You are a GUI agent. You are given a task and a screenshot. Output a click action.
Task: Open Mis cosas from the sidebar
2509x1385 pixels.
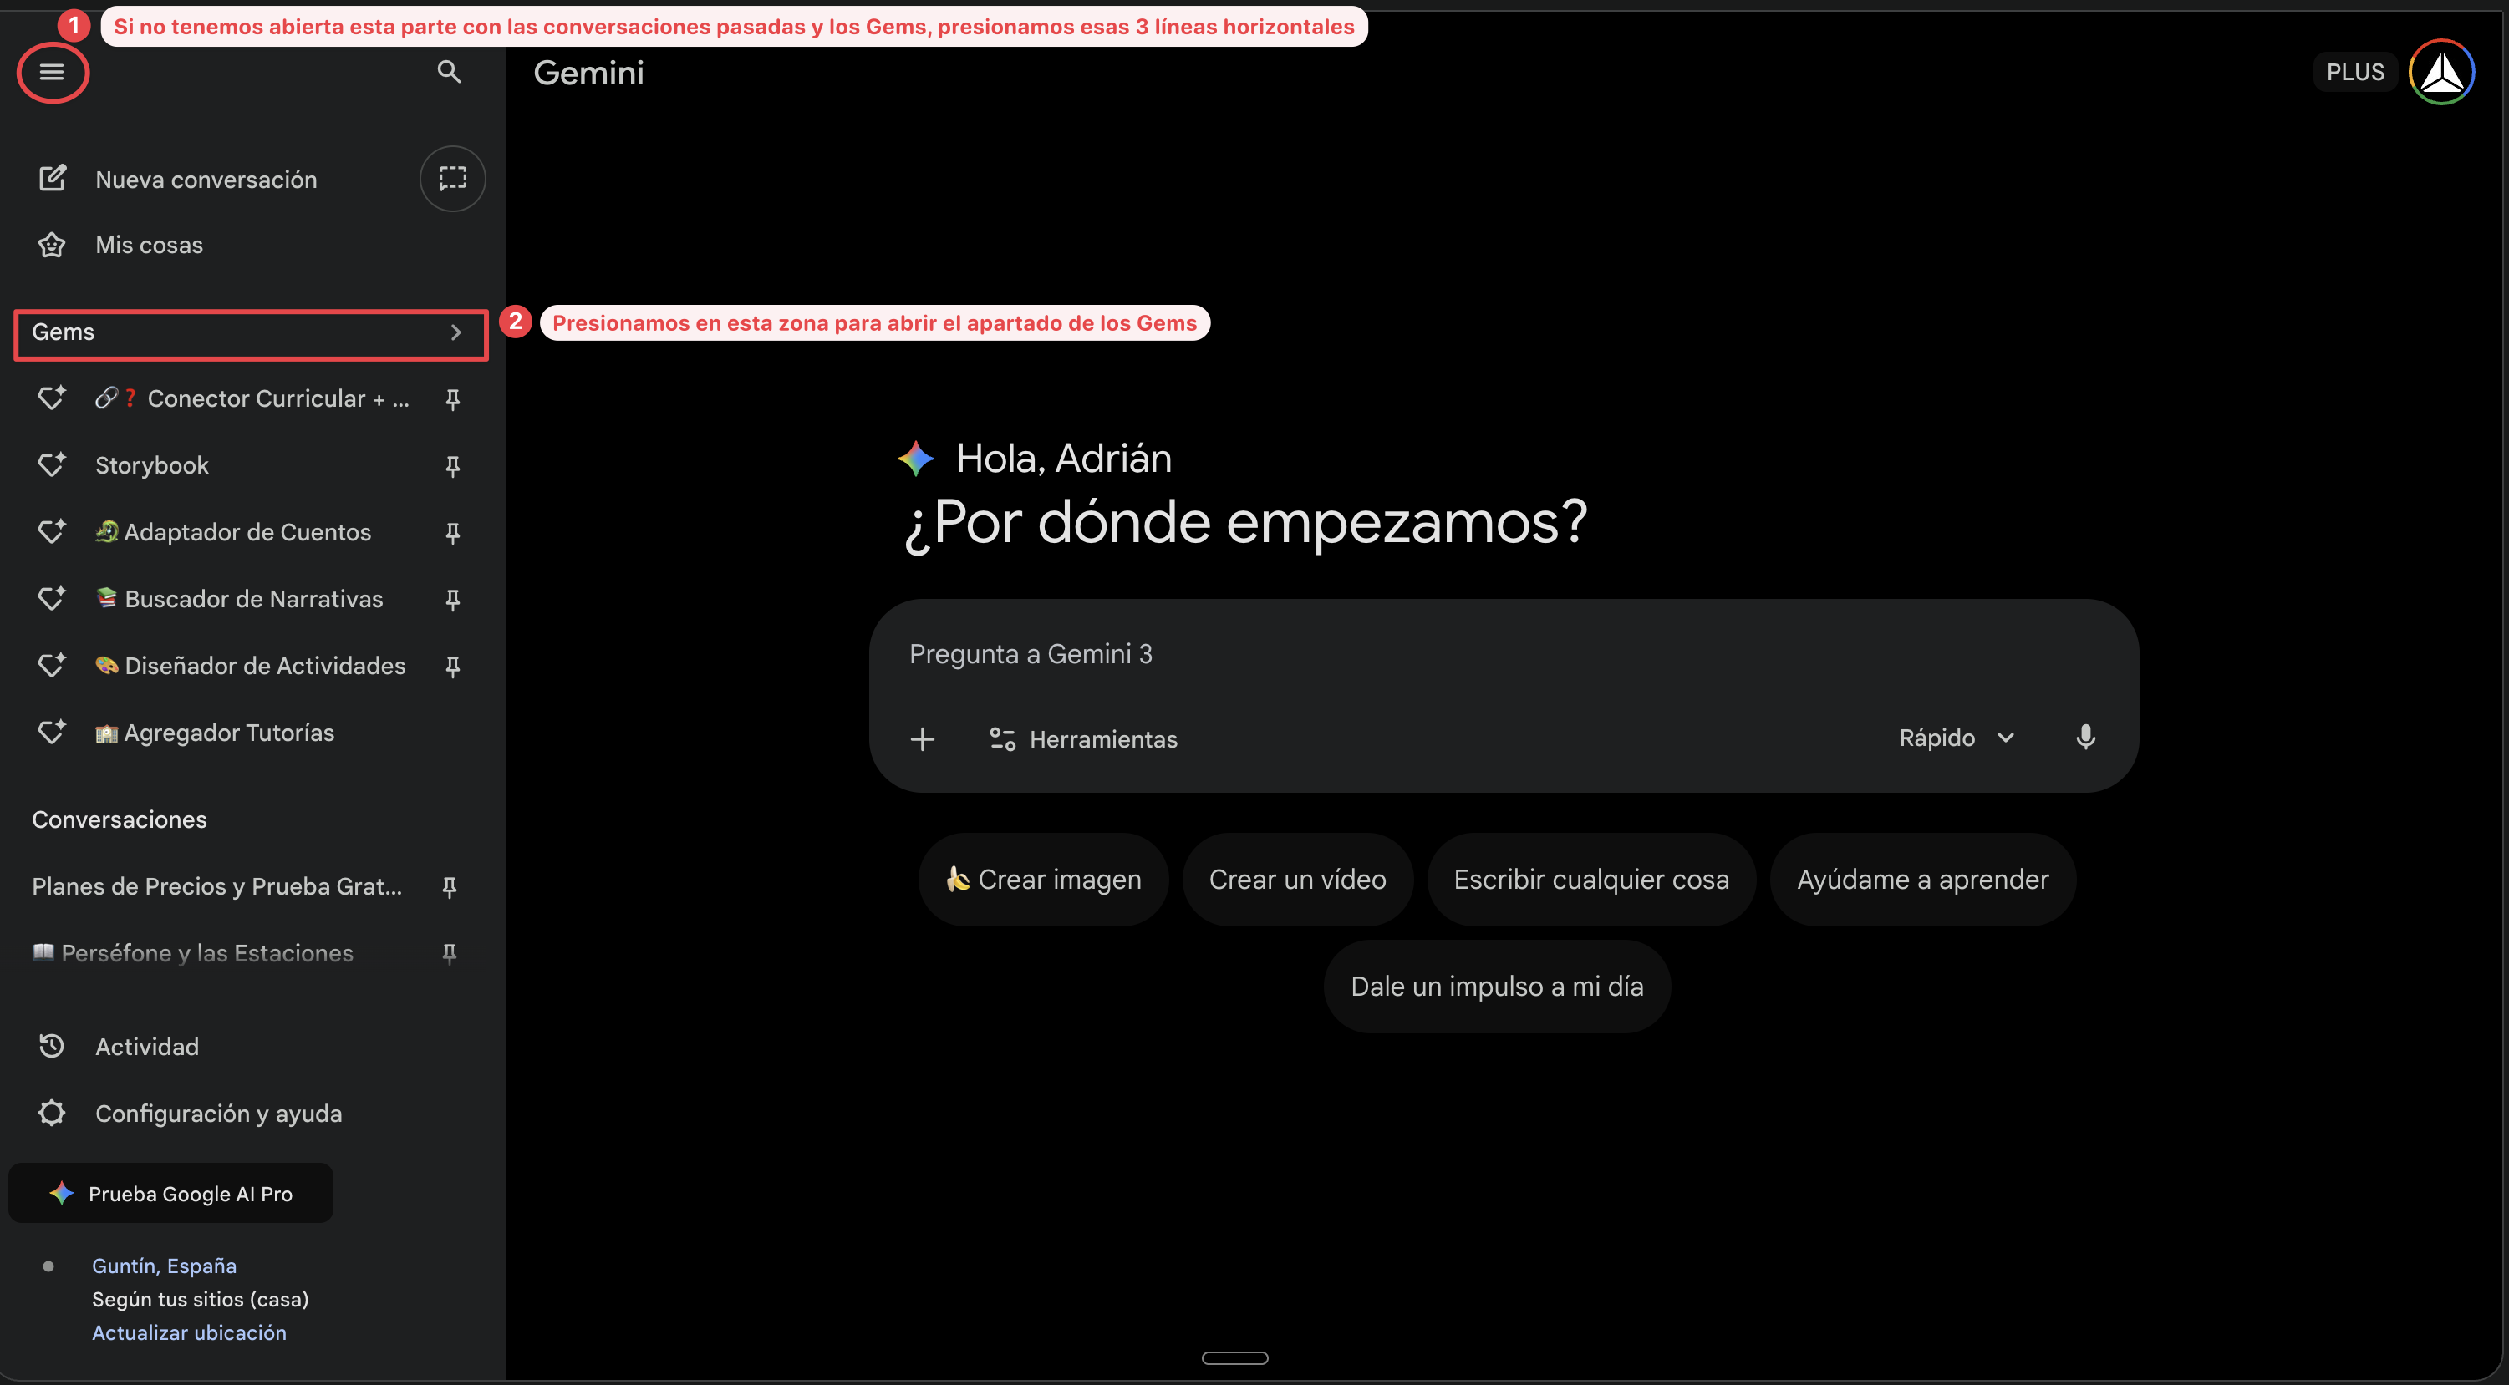point(148,244)
